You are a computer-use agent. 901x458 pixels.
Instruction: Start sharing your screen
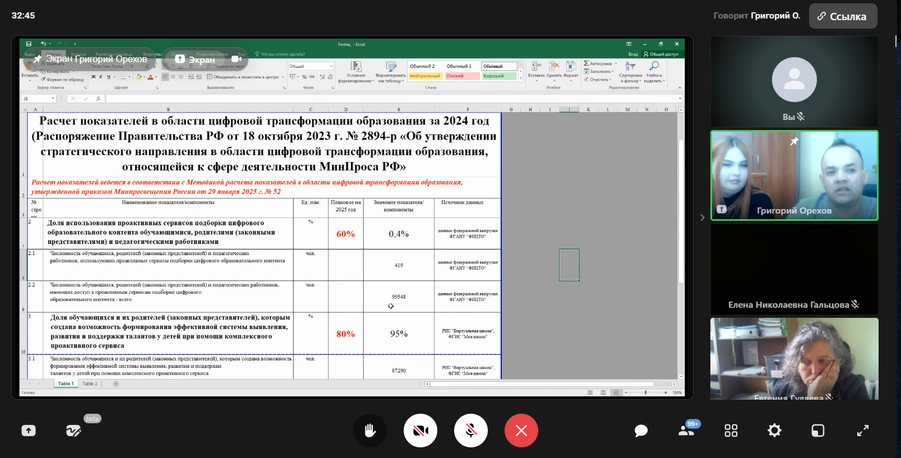pos(29,431)
